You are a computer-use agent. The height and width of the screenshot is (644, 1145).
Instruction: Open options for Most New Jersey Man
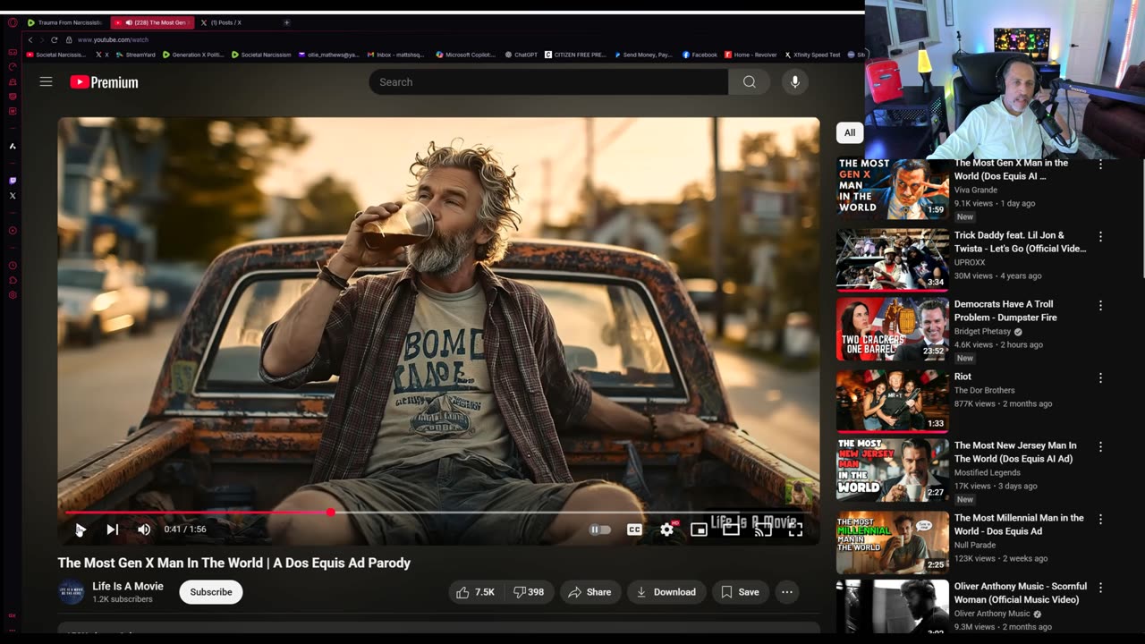click(1100, 447)
